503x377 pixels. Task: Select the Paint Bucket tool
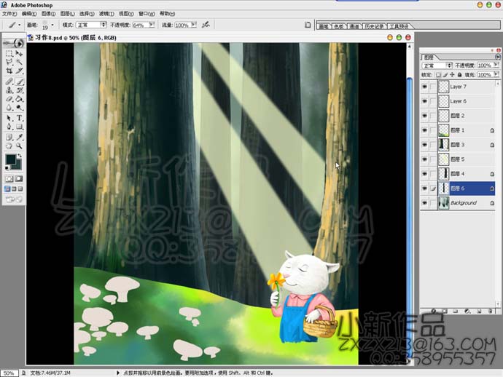(x=19, y=99)
